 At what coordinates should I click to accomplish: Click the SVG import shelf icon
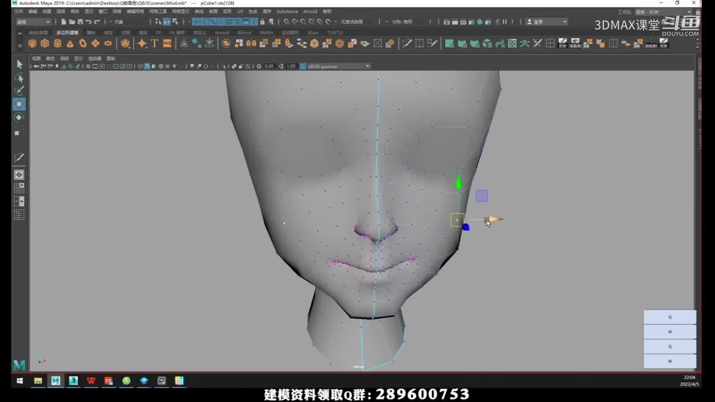(166, 44)
